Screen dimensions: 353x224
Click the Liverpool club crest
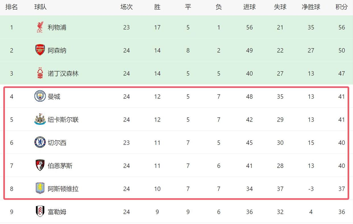(x=40, y=27)
